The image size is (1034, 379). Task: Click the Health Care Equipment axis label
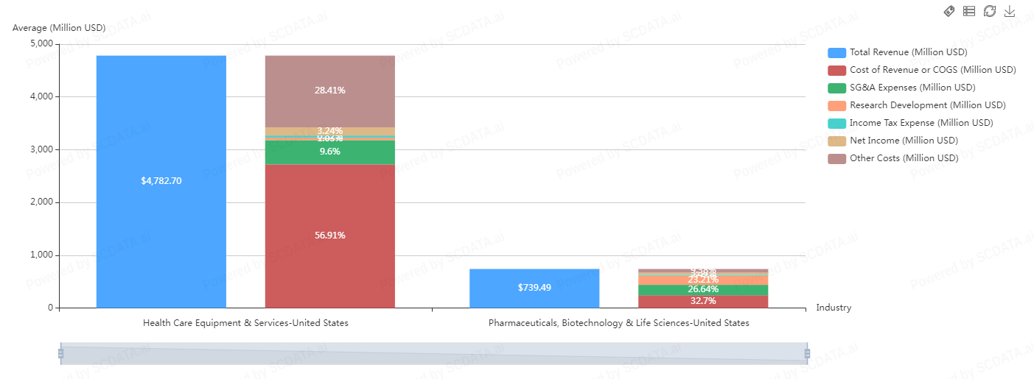pos(245,323)
